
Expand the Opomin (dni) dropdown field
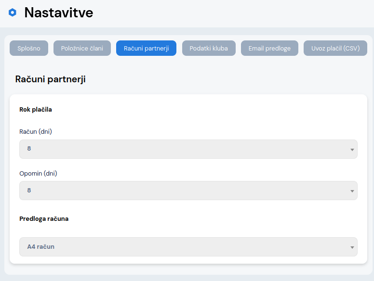click(x=188, y=191)
